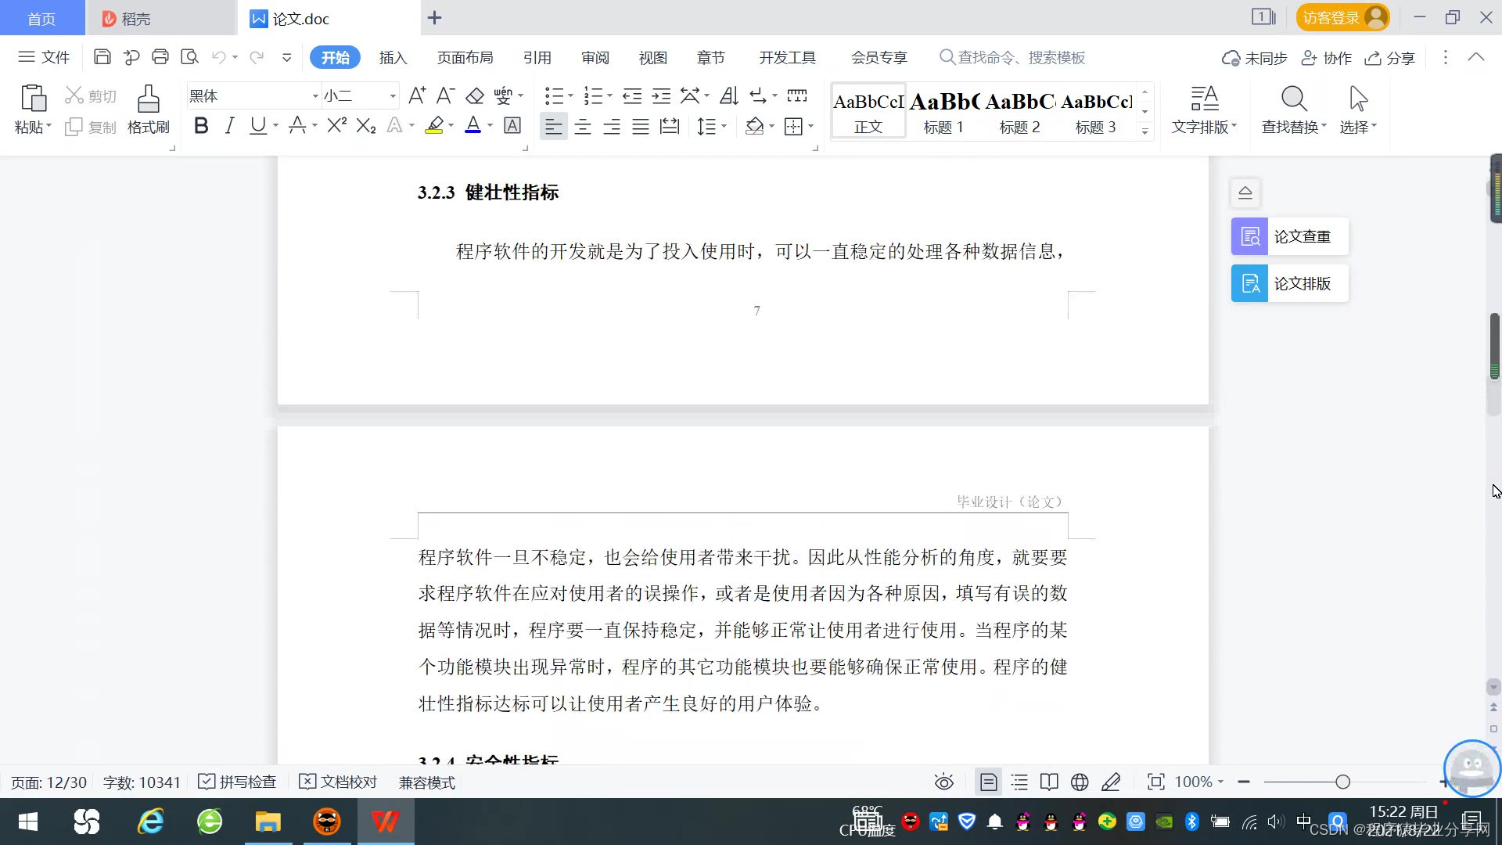Image resolution: width=1502 pixels, height=845 pixels.
Task: Open the print preview icon in quick toolbar
Action: pos(189,57)
